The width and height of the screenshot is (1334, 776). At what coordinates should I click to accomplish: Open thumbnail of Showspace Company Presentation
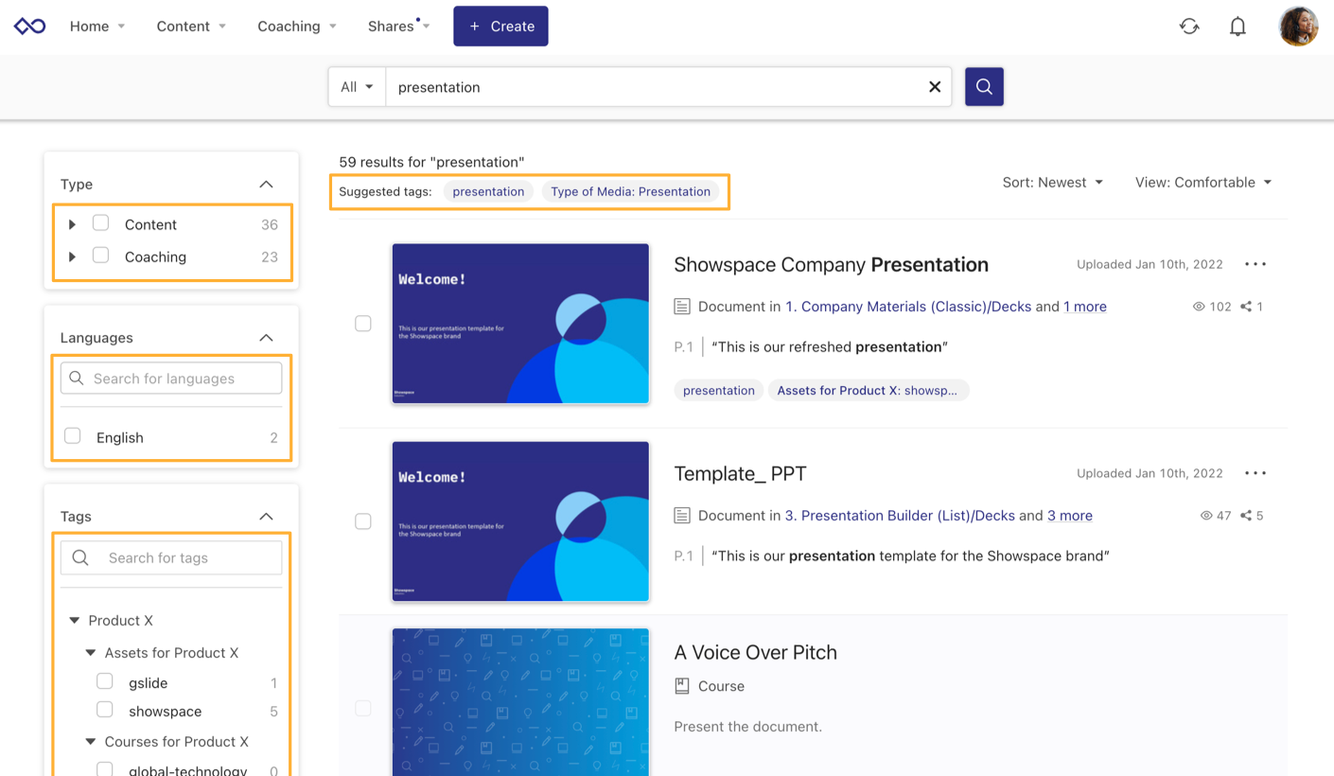pos(520,324)
